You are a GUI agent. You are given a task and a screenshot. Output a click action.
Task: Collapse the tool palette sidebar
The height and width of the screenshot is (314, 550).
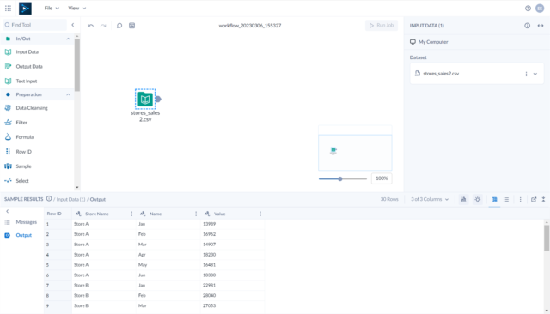tap(73, 25)
